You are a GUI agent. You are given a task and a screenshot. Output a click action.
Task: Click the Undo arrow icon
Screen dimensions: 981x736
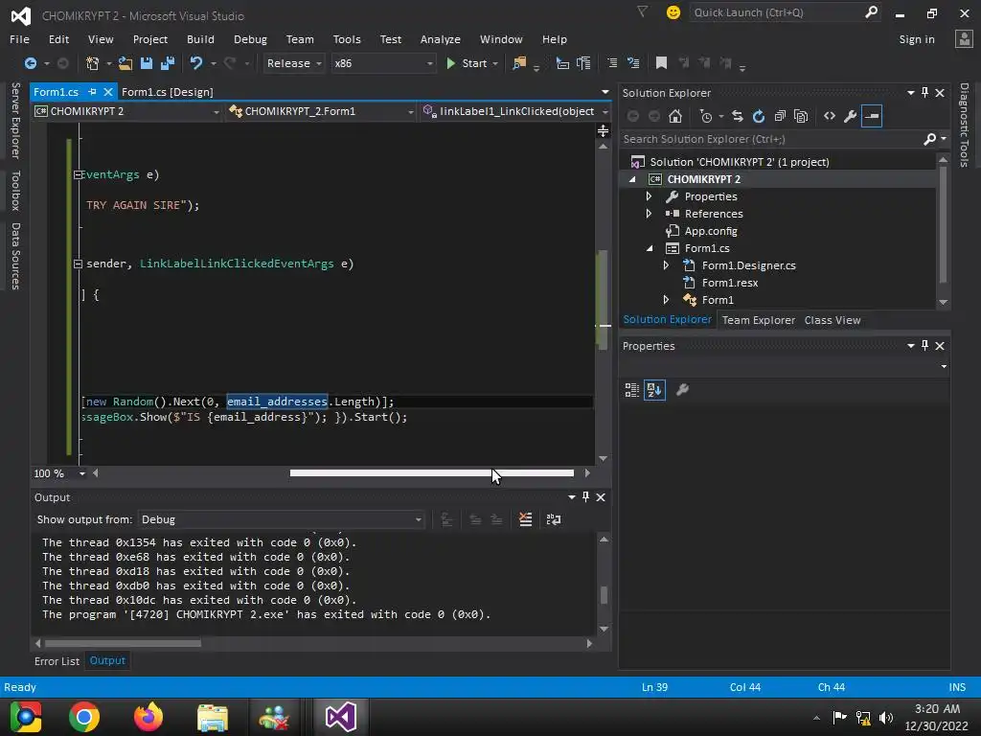(x=196, y=63)
